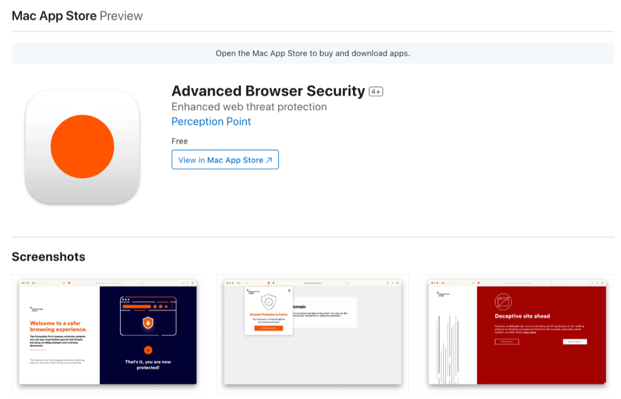Open the Deceptive site ahead screenshot
The height and width of the screenshot is (399, 621).
(517, 332)
